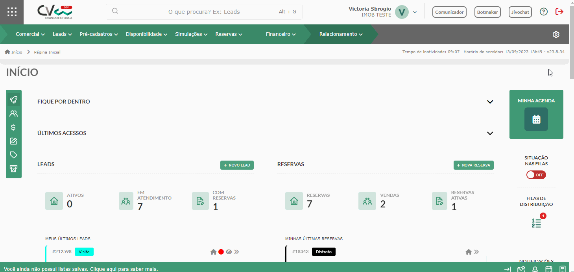Click the Com Reservas document icon
This screenshot has width=574, height=272.
click(200, 201)
